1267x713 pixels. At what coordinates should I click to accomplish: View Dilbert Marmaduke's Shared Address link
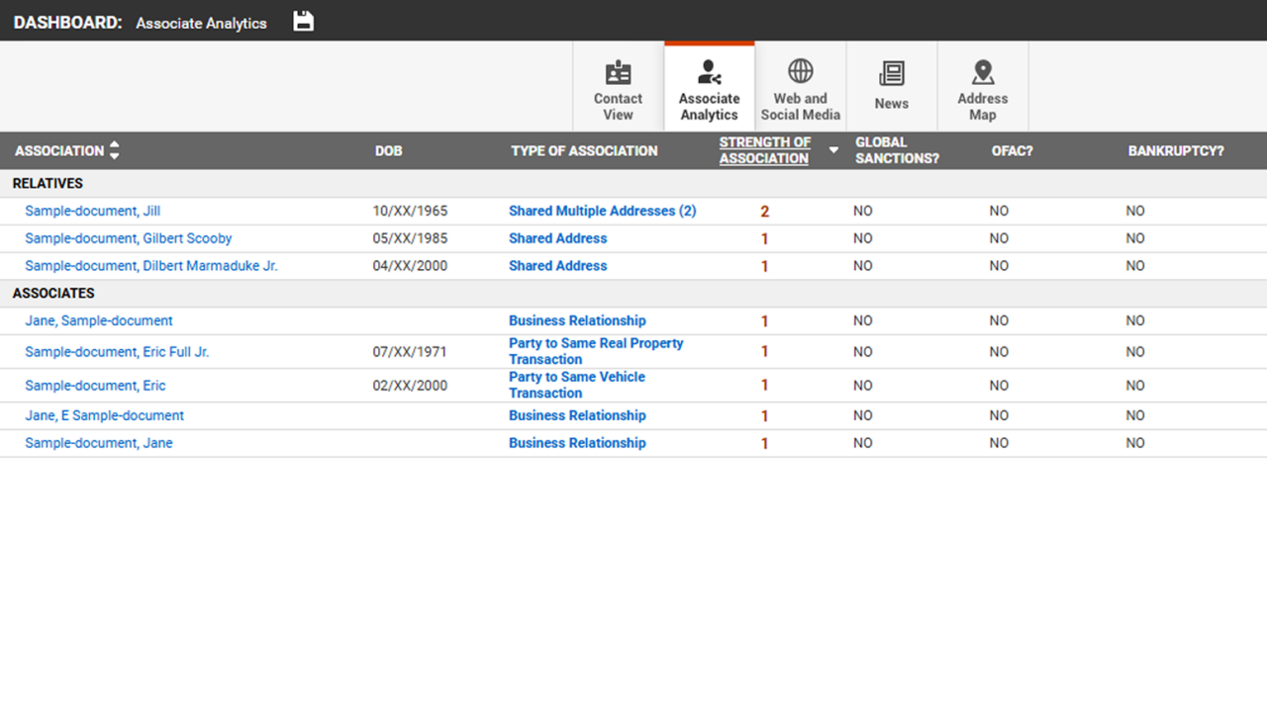pyautogui.click(x=557, y=266)
